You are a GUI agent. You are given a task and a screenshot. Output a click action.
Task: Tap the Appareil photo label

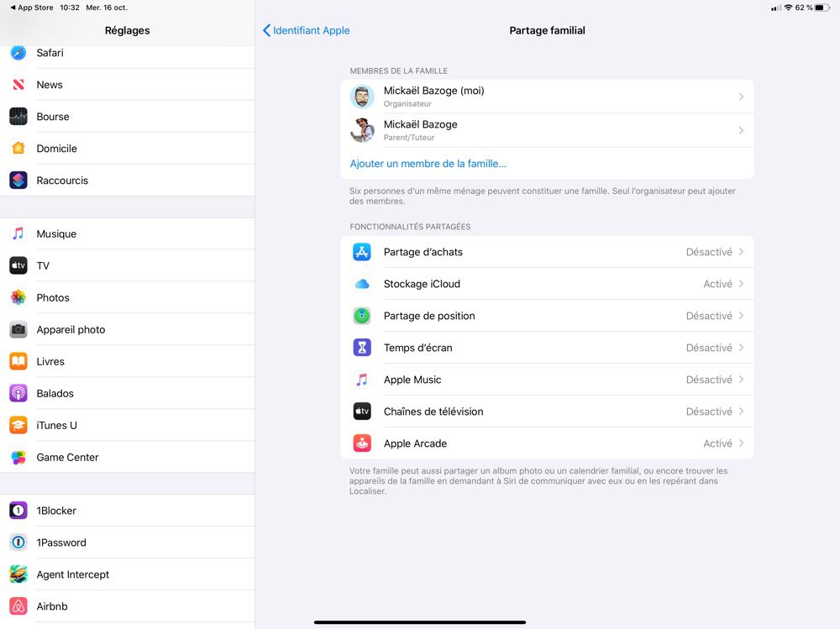click(x=71, y=329)
